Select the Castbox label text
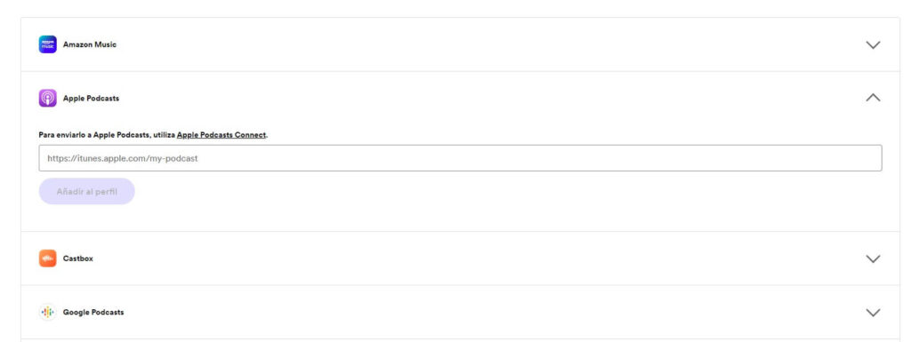Image resolution: width=911 pixels, height=342 pixels. tap(78, 258)
